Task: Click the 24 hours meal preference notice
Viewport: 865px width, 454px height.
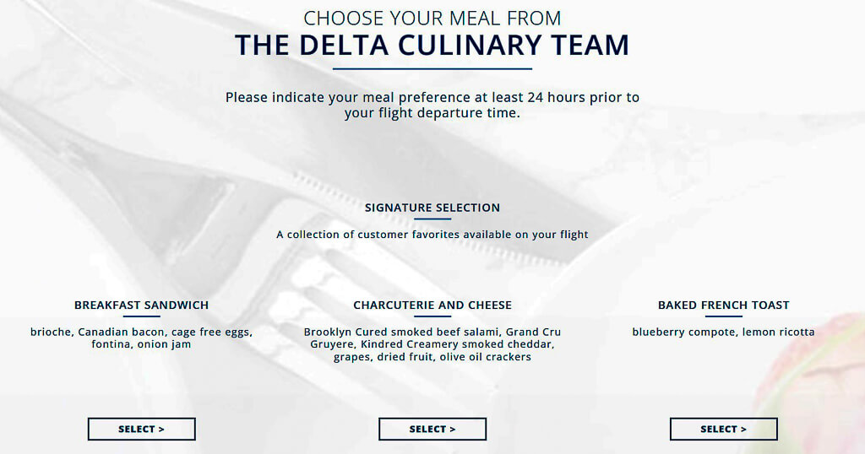Action: coord(432,105)
